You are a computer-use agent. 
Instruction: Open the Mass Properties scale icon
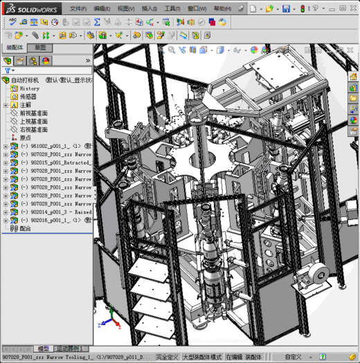(34, 22)
